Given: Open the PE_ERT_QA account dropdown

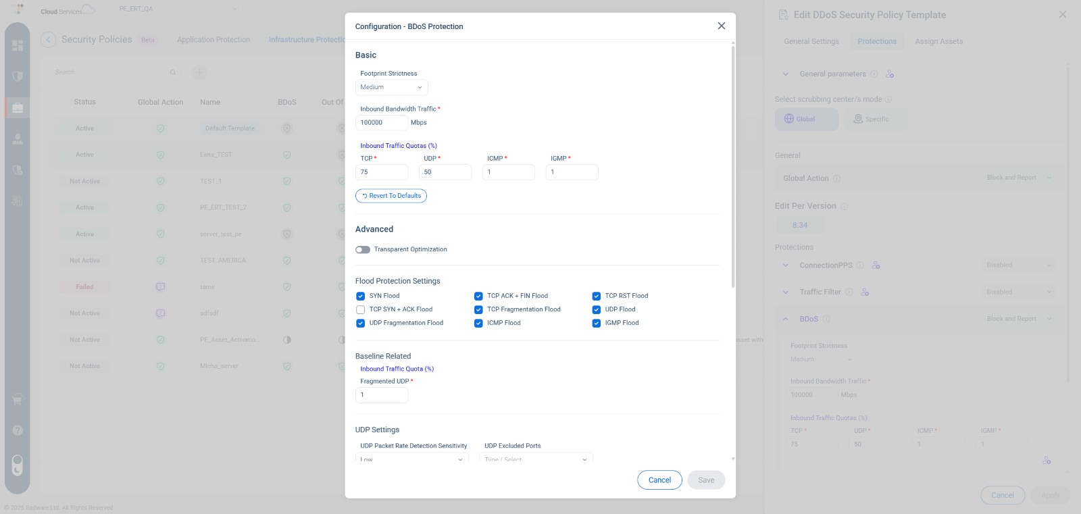Looking at the screenshot, I should 178,9.
